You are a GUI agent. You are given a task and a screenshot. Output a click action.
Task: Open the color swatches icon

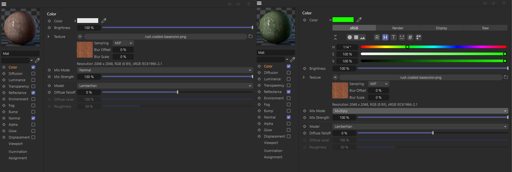click(x=419, y=37)
